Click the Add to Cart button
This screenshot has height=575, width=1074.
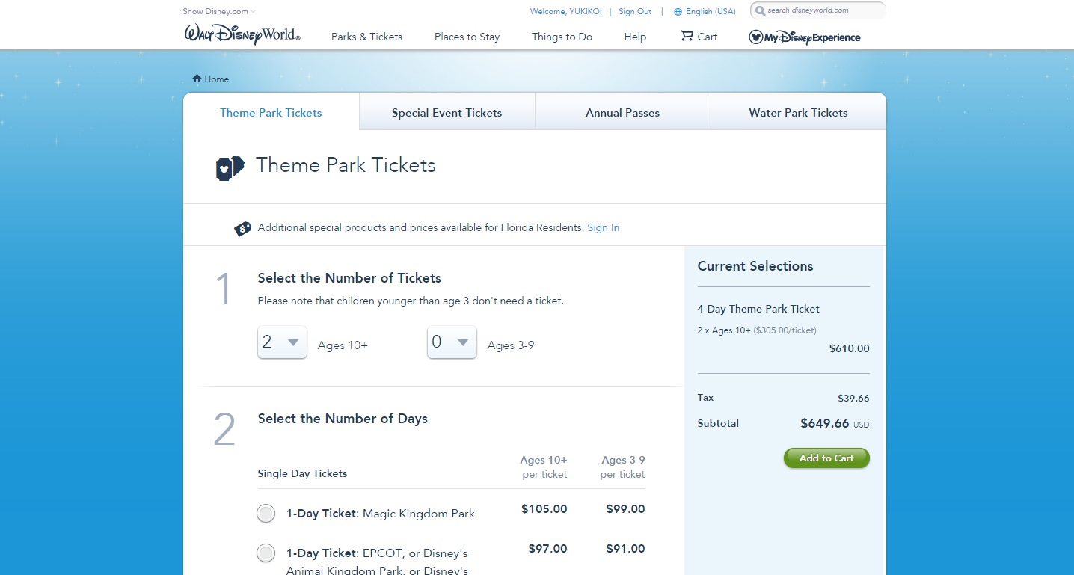click(x=826, y=458)
